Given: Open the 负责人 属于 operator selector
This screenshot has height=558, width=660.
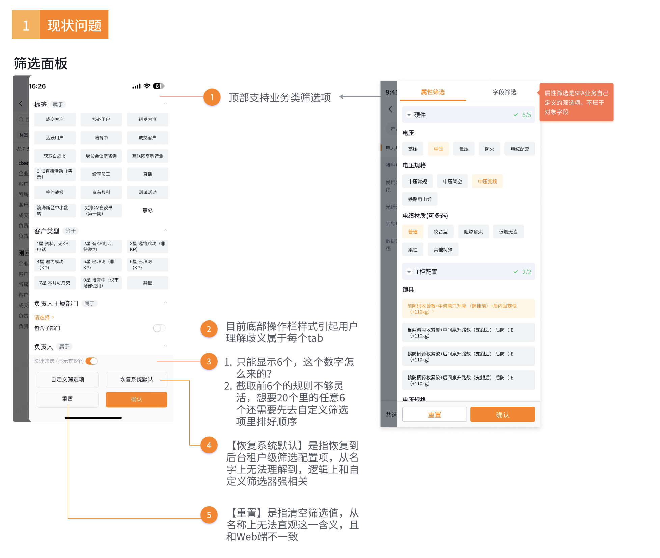Looking at the screenshot, I should coord(64,346).
